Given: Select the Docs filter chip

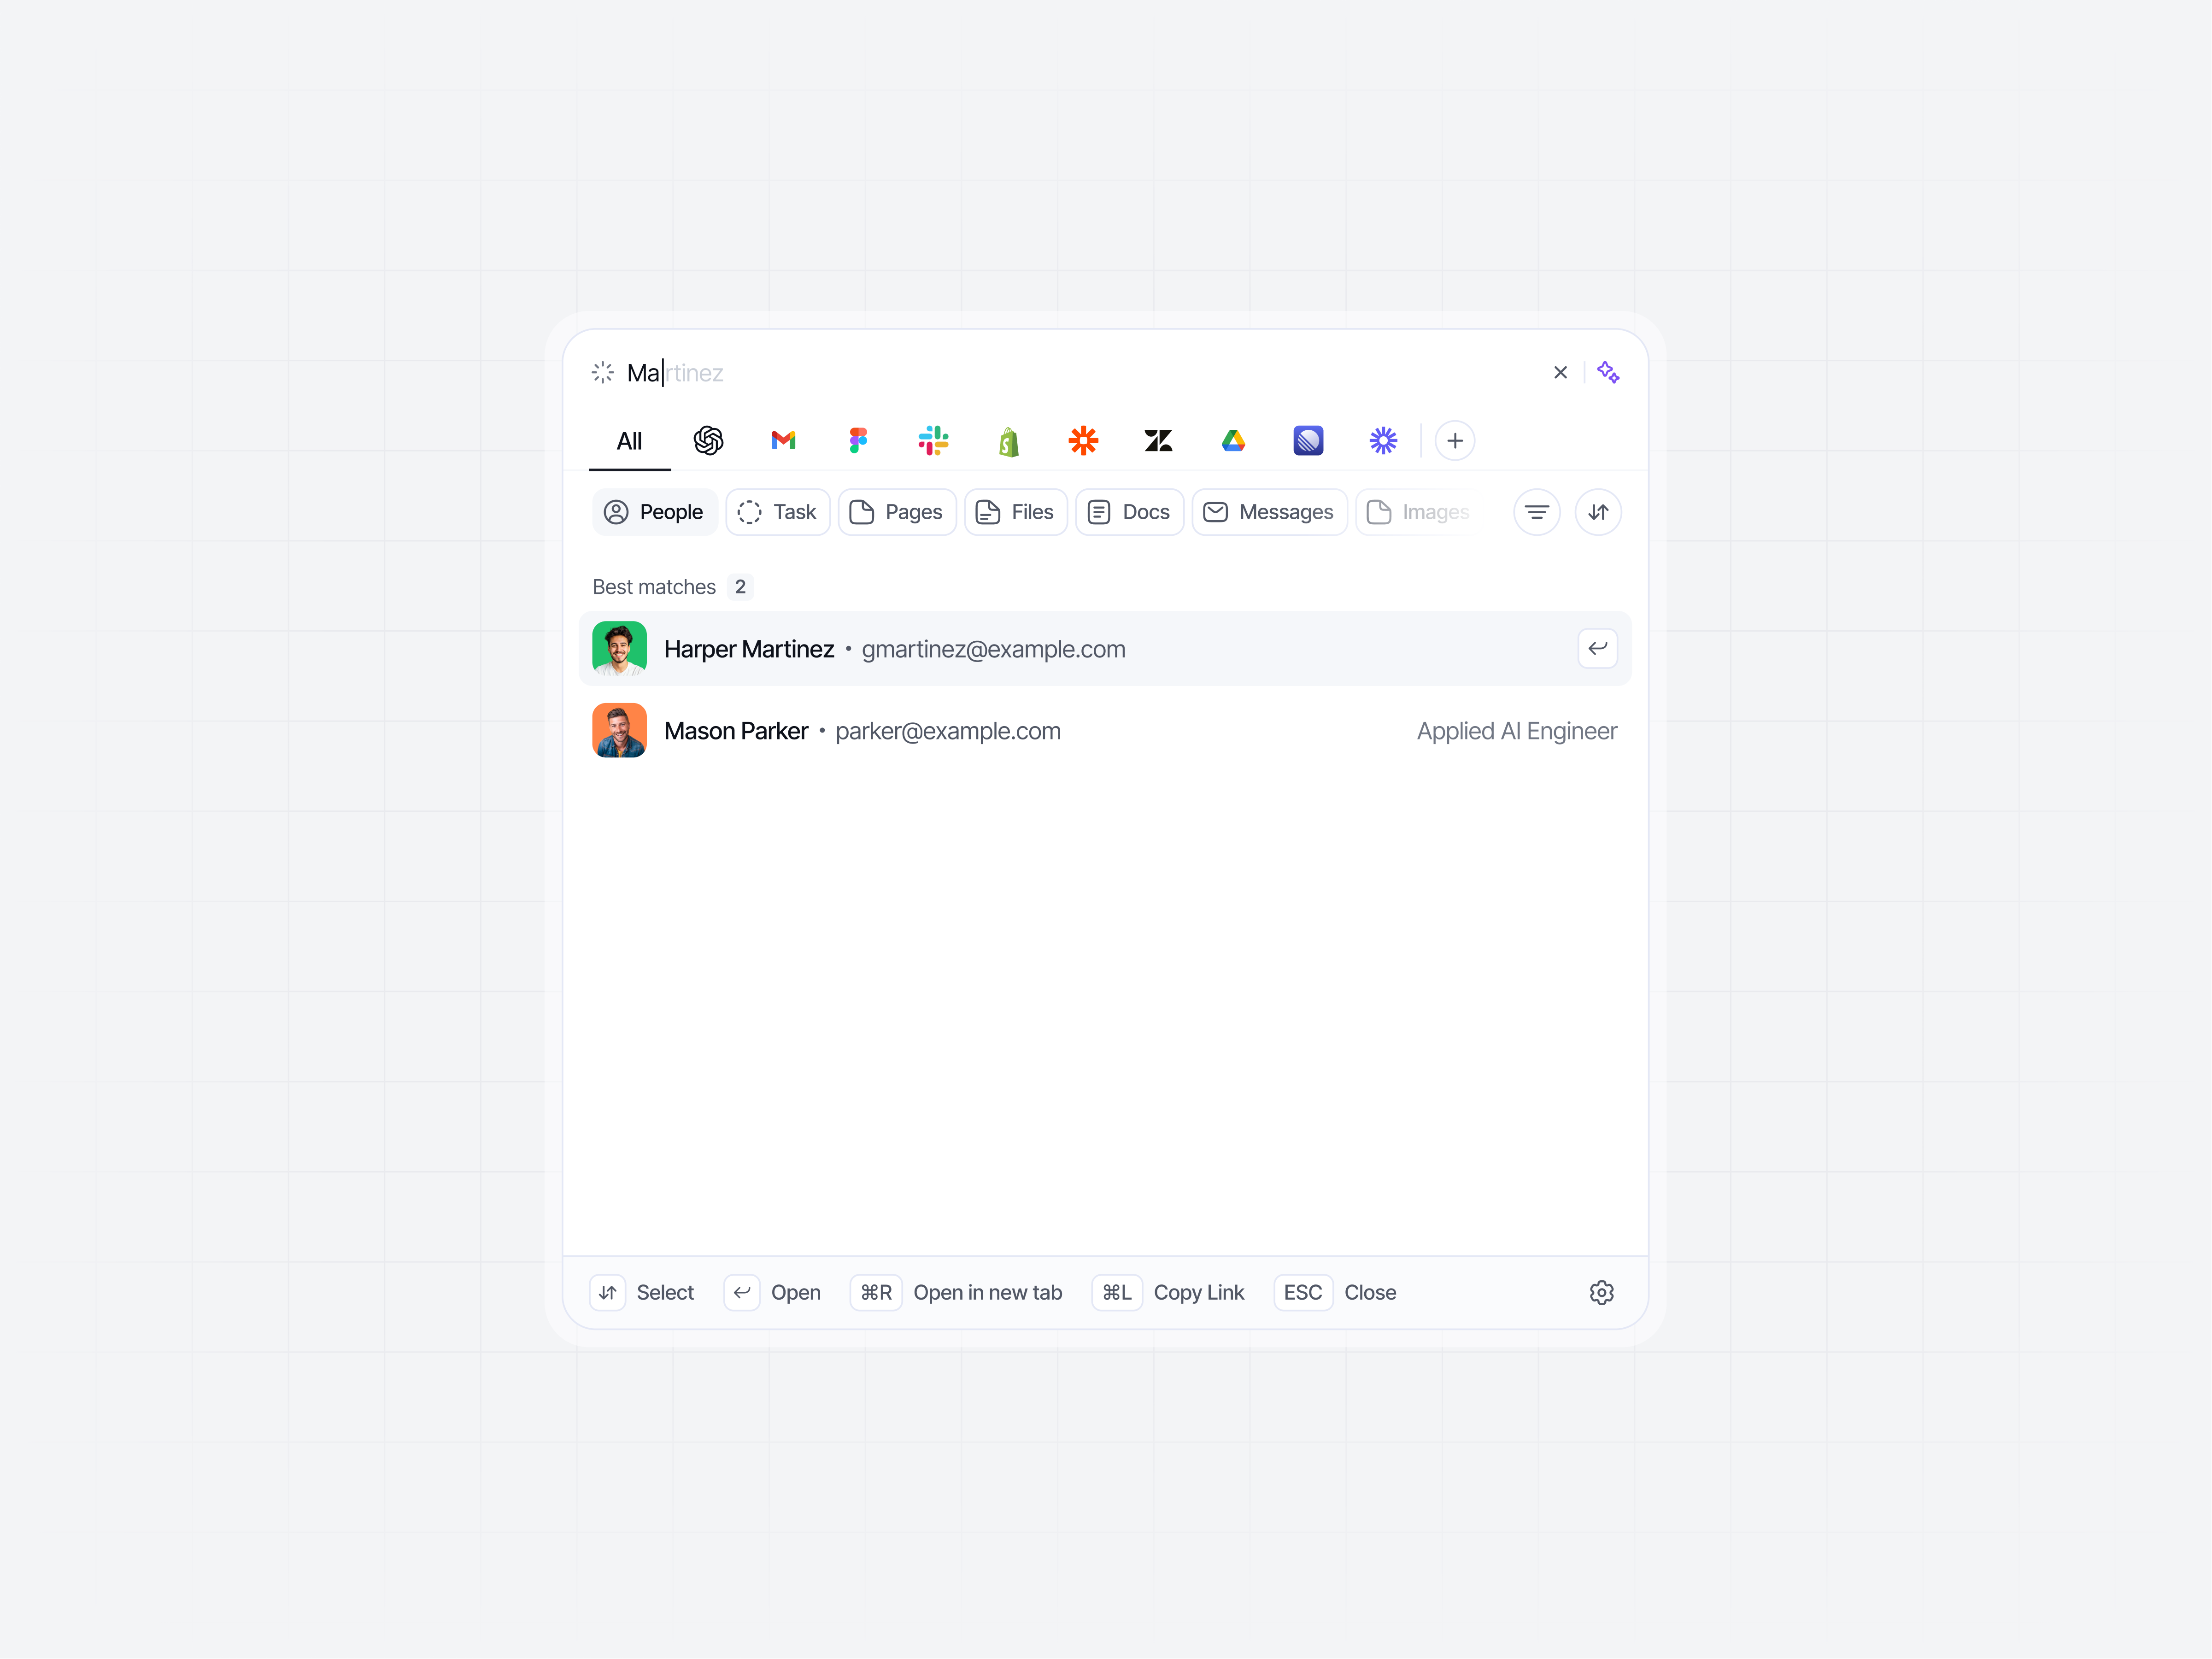Looking at the screenshot, I should click(x=1129, y=512).
